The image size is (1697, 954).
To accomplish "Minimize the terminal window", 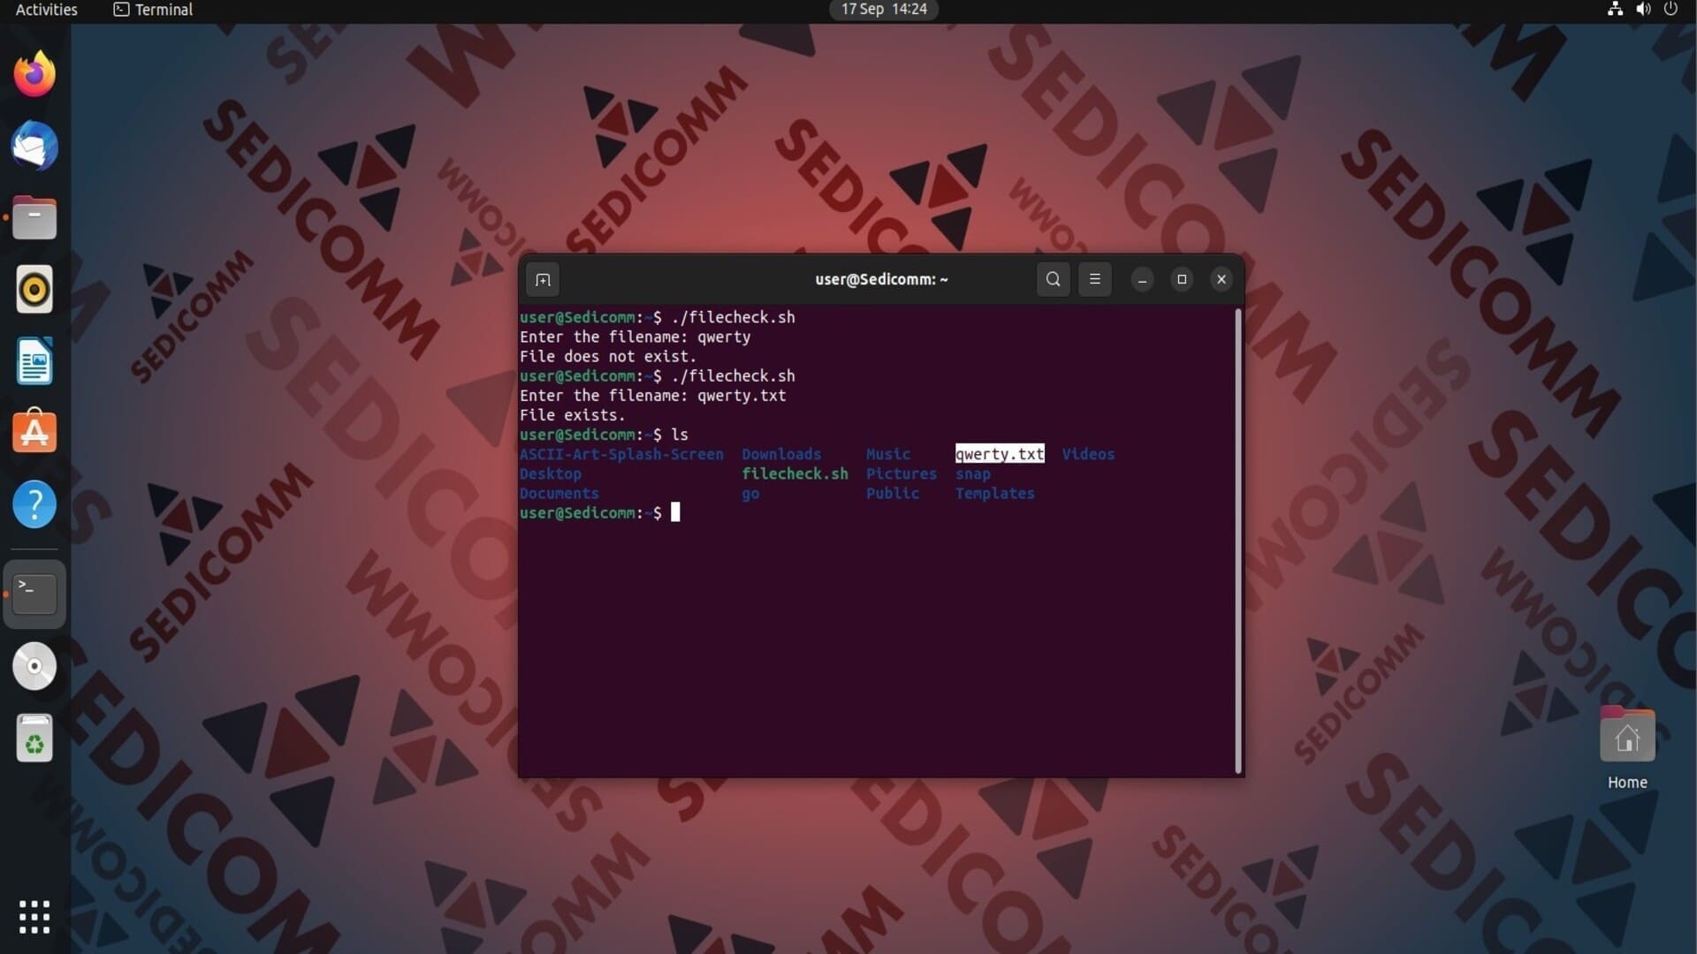I will (1142, 279).
